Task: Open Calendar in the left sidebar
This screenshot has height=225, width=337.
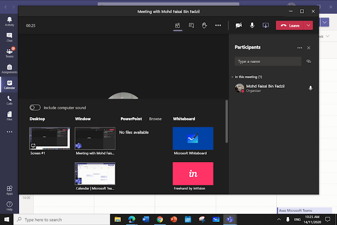Action: coord(9,85)
